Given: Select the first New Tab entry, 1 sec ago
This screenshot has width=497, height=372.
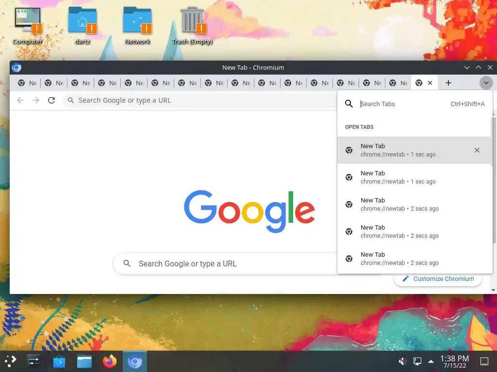Looking at the screenshot, I should click(x=414, y=150).
